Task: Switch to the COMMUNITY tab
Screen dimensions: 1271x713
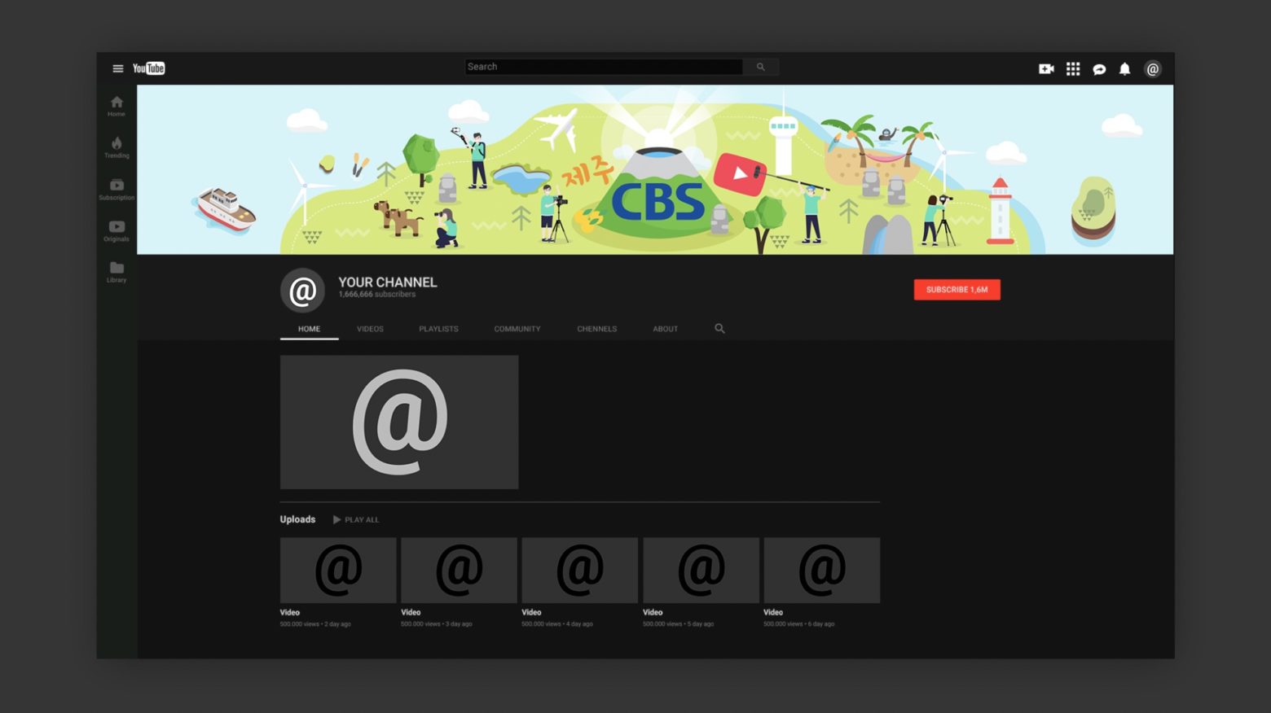Action: tap(517, 329)
